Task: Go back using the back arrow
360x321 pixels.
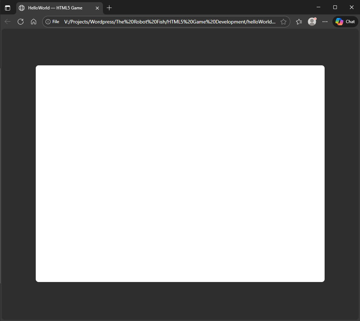Action: (8, 22)
